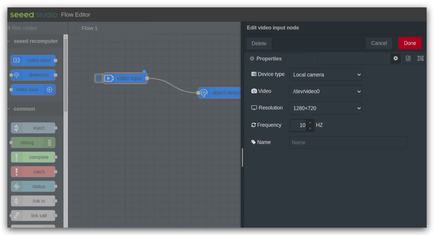Click the red Done button
The image size is (434, 235).
(x=410, y=43)
